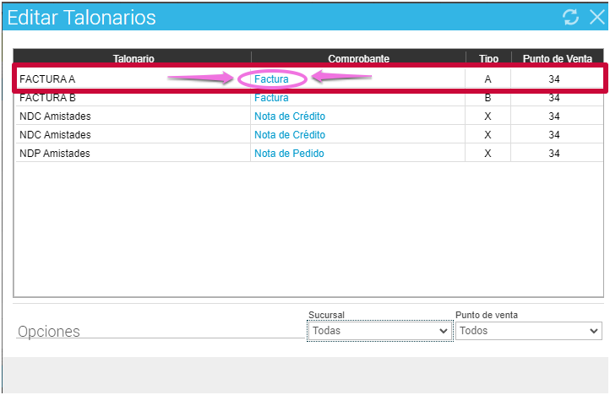This screenshot has width=610, height=395.
Task: Click the Tipo column header
Action: click(488, 59)
